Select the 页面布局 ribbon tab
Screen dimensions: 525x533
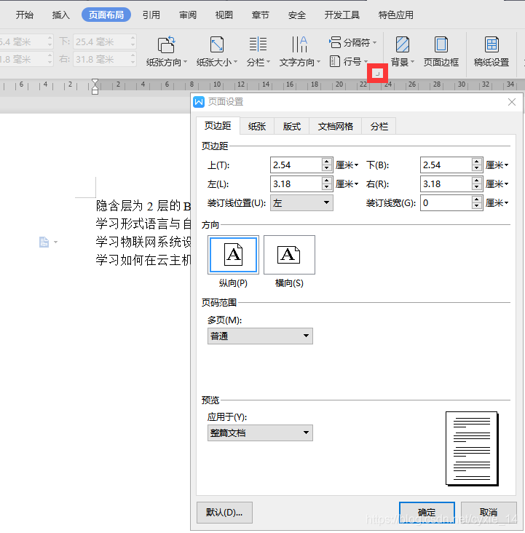click(106, 15)
